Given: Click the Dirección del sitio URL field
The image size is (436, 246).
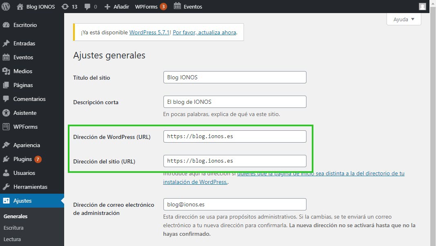Looking at the screenshot, I should [x=235, y=161].
